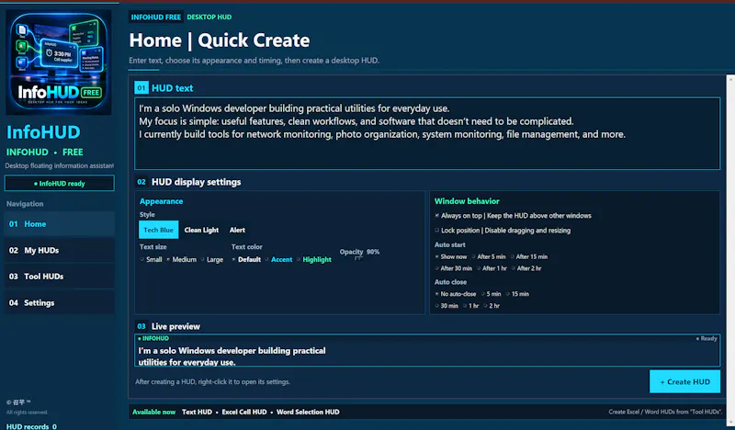Set auto start After 15 min

[529, 256]
